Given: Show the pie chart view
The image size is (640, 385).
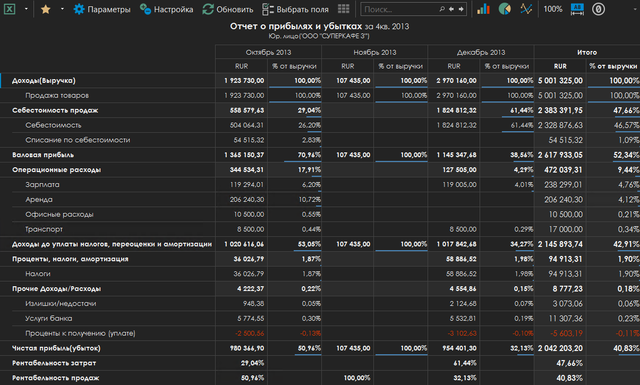Looking at the screenshot, I should (505, 9).
